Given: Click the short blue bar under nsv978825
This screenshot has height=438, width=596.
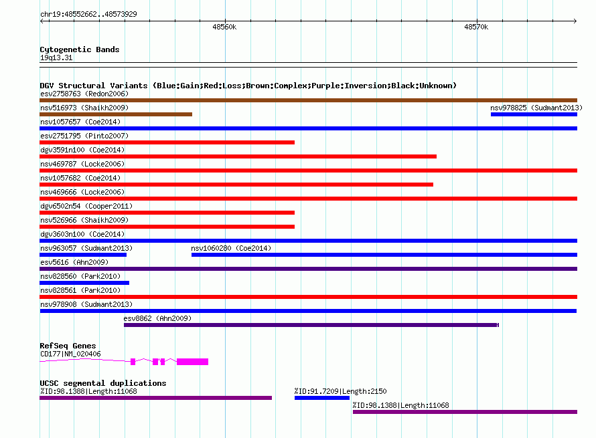Looking at the screenshot, I should click(x=534, y=114).
